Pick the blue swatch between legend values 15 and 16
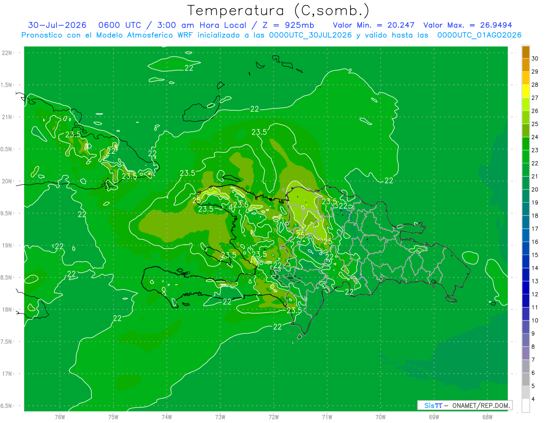 tap(526, 249)
